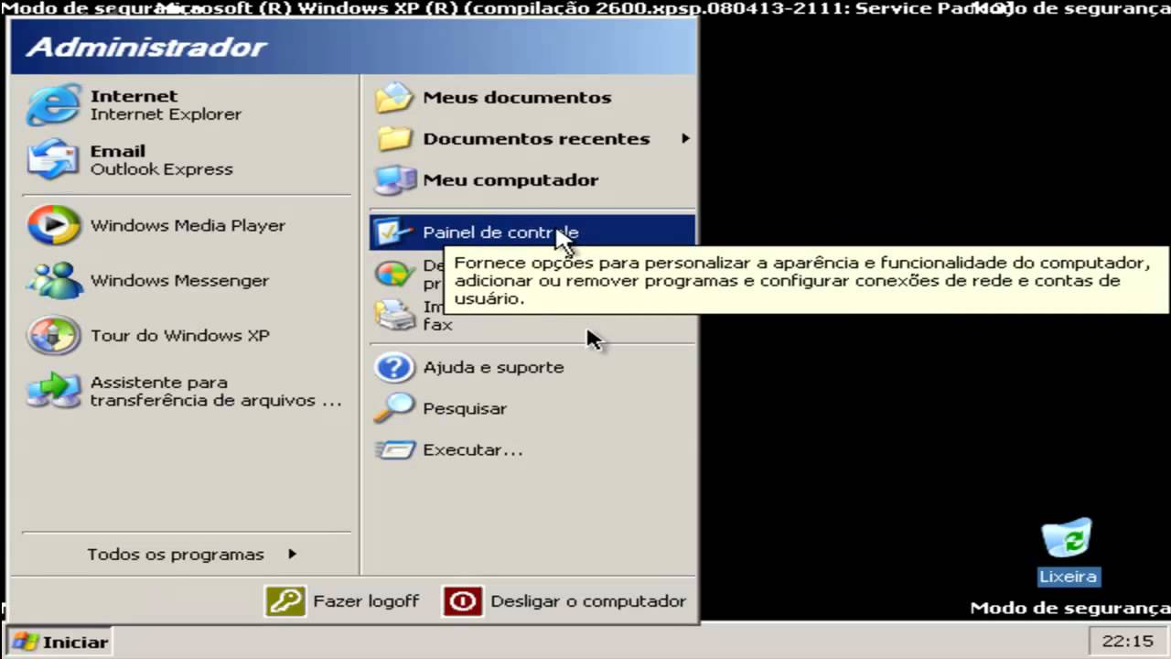
Task: Launch Windows Media Player icon
Action: coord(53,225)
